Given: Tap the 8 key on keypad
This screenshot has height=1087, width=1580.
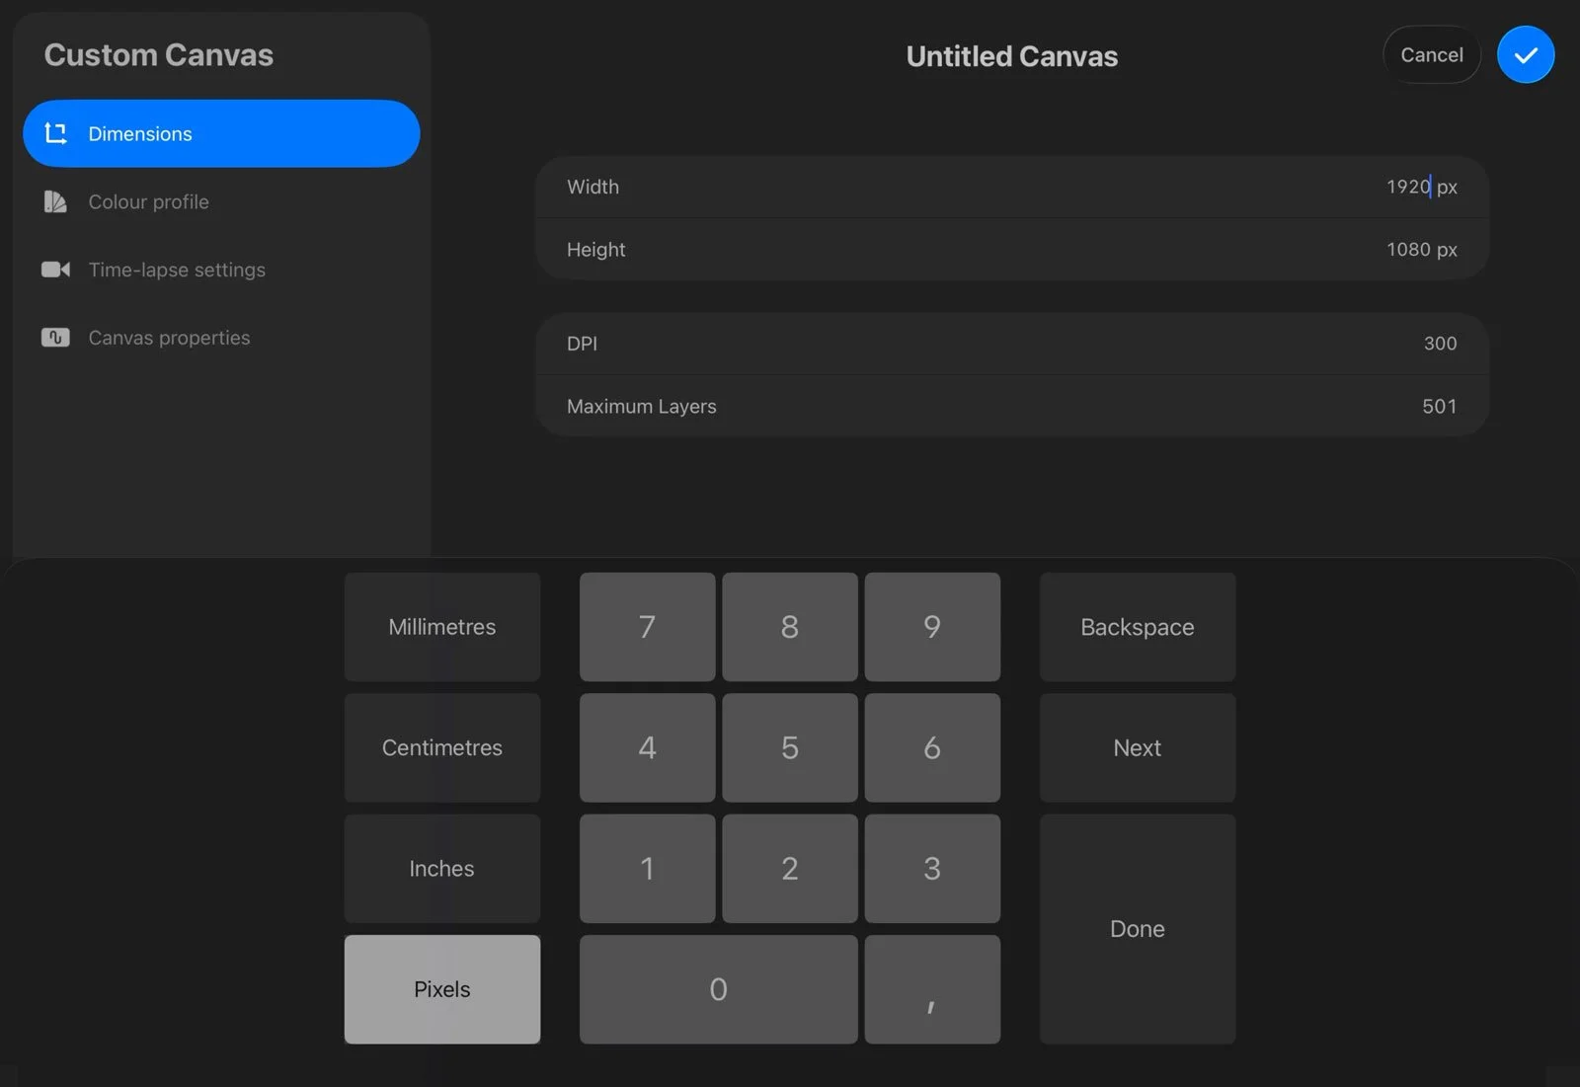Looking at the screenshot, I should [790, 627].
